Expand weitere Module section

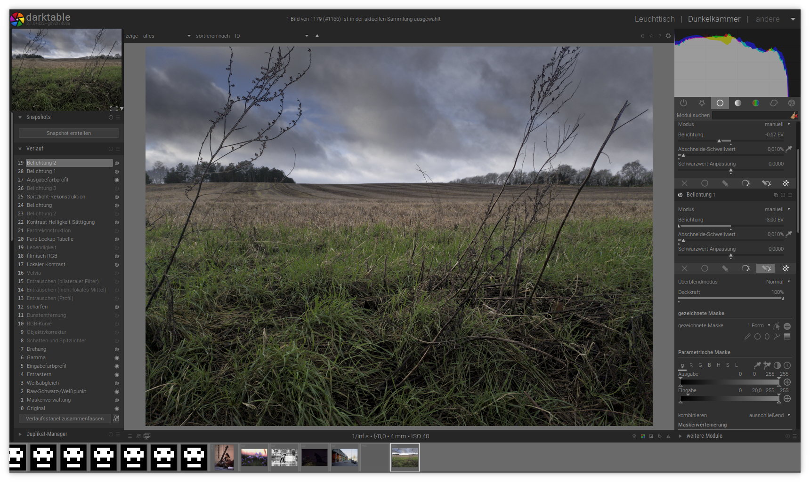pos(680,436)
